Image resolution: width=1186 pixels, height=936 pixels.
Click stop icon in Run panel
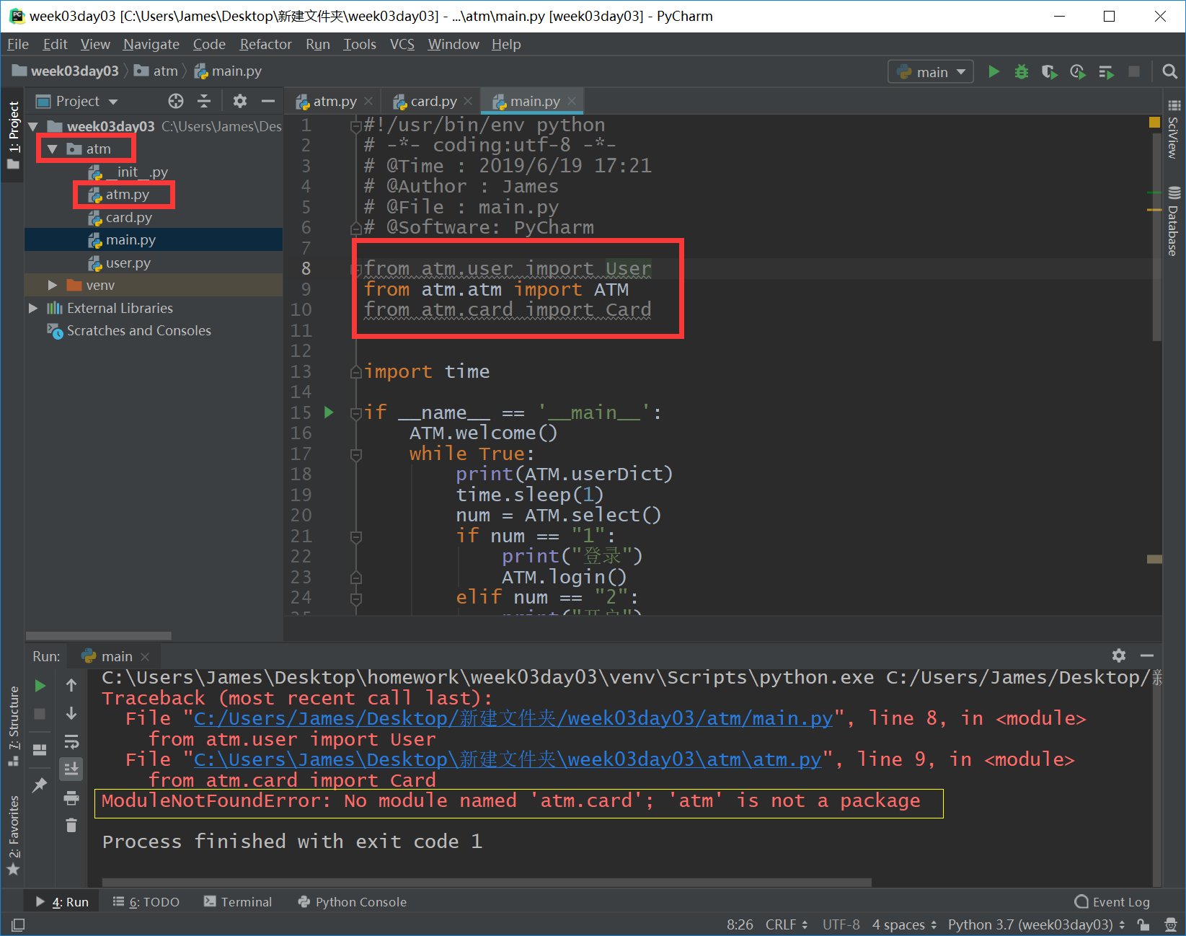click(x=40, y=713)
